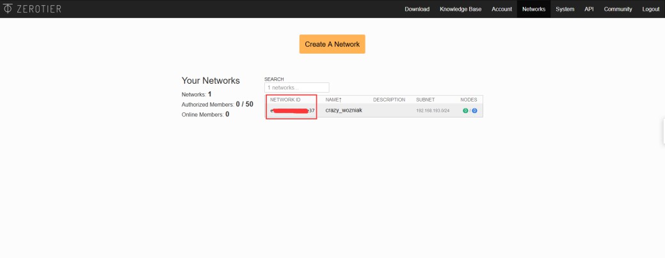Viewport: 665px width, 258px height.
Task: Click the Your Networks heading
Action: (211, 80)
